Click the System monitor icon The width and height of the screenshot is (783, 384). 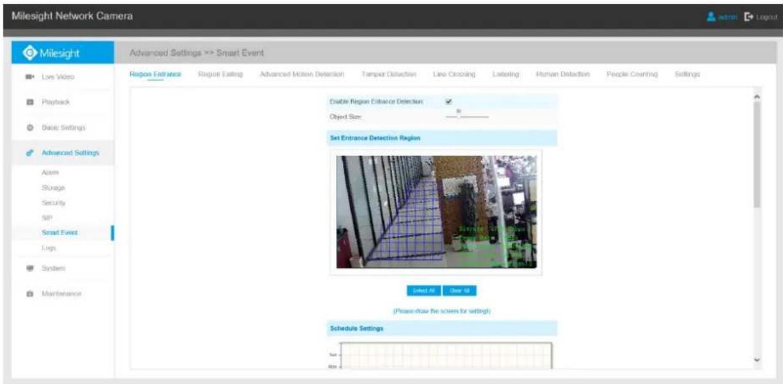pos(29,269)
